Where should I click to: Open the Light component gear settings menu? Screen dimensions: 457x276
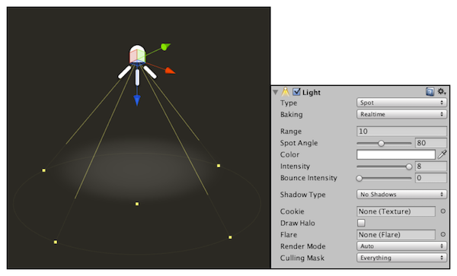click(442, 91)
